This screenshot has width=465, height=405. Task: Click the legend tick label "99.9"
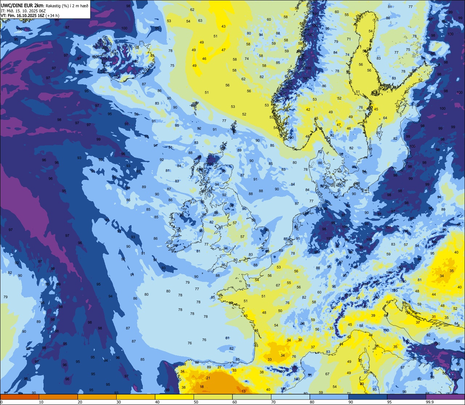[x=430, y=402]
